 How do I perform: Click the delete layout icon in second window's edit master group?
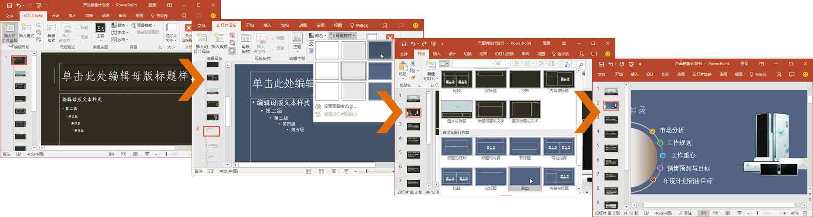[232, 36]
